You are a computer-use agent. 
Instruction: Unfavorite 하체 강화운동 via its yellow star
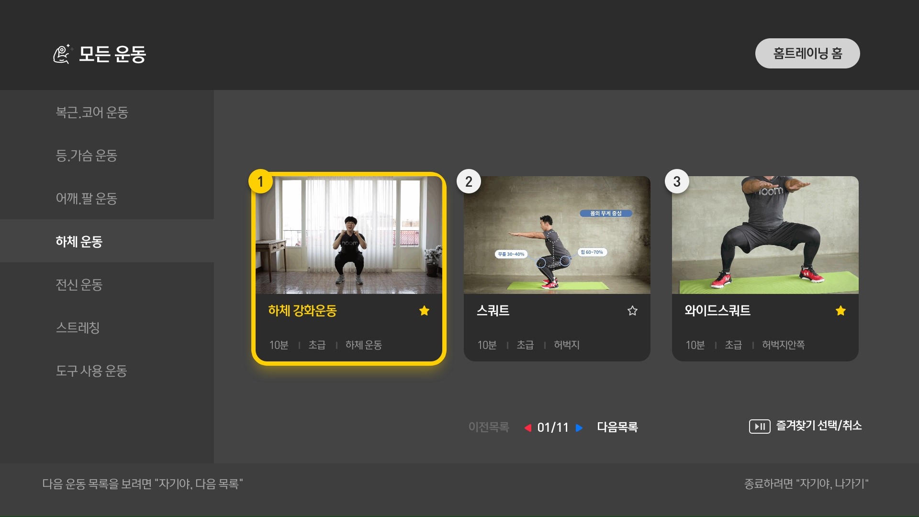(x=424, y=311)
